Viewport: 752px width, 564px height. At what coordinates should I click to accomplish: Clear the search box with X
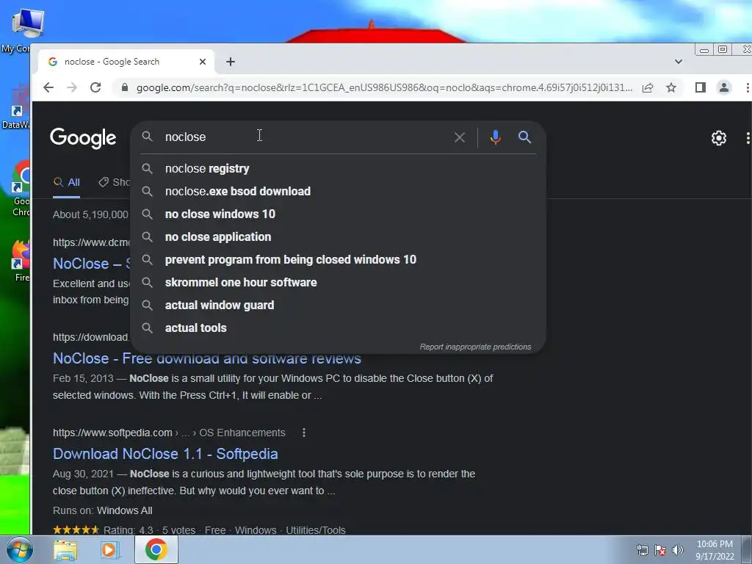[460, 137]
